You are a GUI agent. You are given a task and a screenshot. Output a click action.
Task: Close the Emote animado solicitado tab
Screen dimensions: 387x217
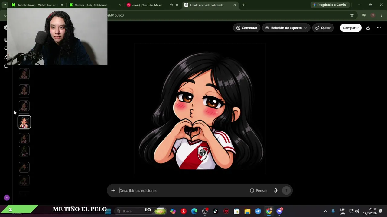pos(235,5)
